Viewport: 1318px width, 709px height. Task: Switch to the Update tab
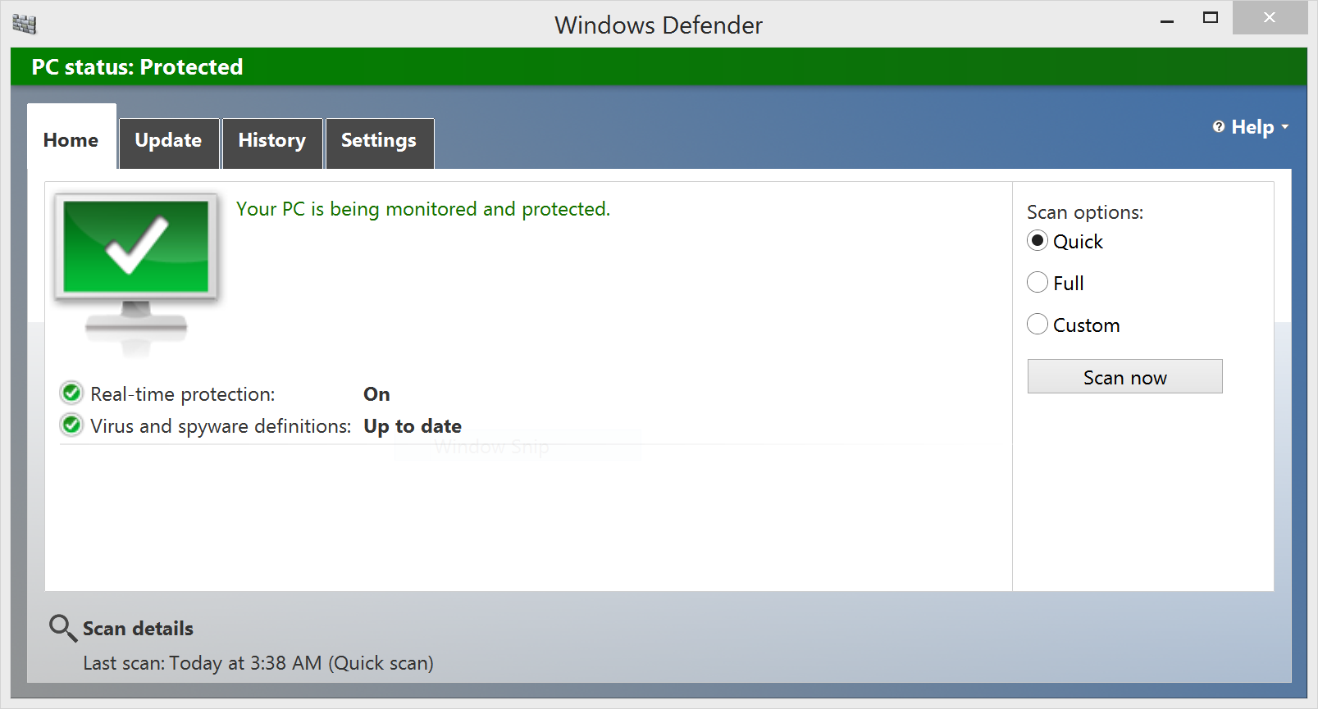(x=168, y=141)
